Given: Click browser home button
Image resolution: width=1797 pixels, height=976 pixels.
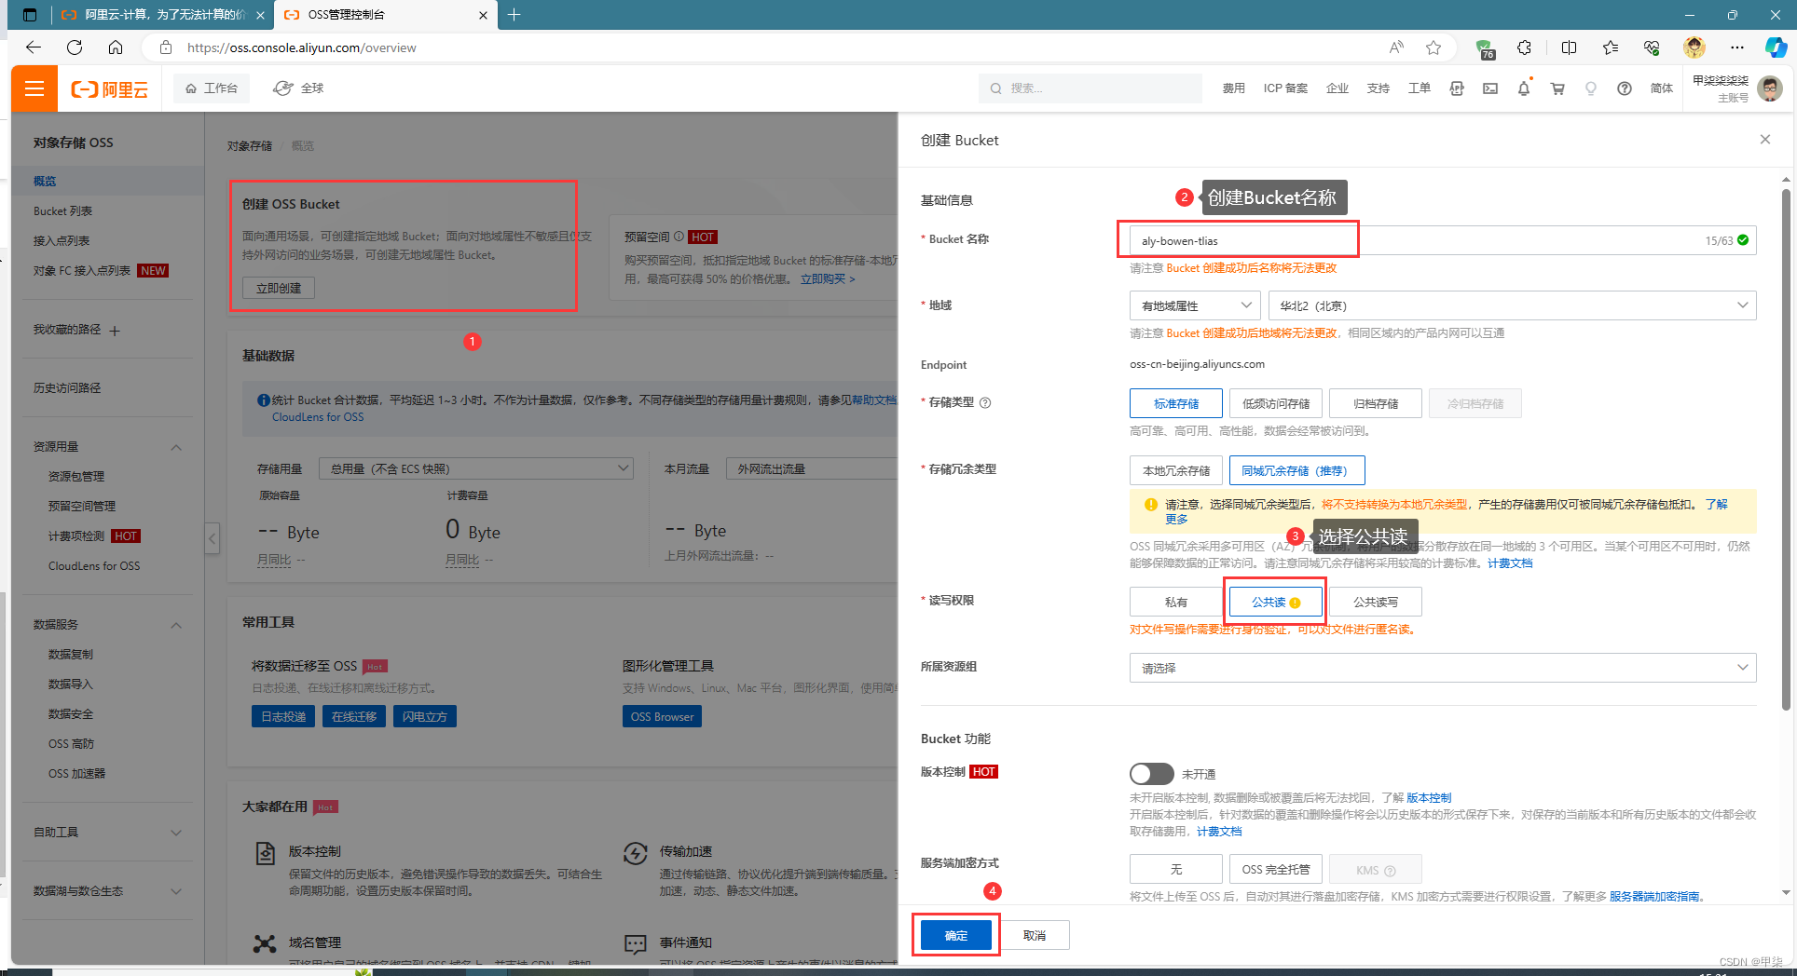Looking at the screenshot, I should pos(116,47).
